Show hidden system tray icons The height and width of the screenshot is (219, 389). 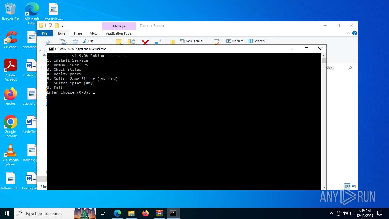(332, 213)
